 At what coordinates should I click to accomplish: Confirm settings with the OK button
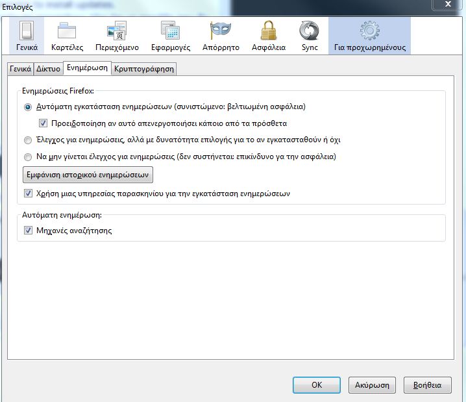coord(317,385)
